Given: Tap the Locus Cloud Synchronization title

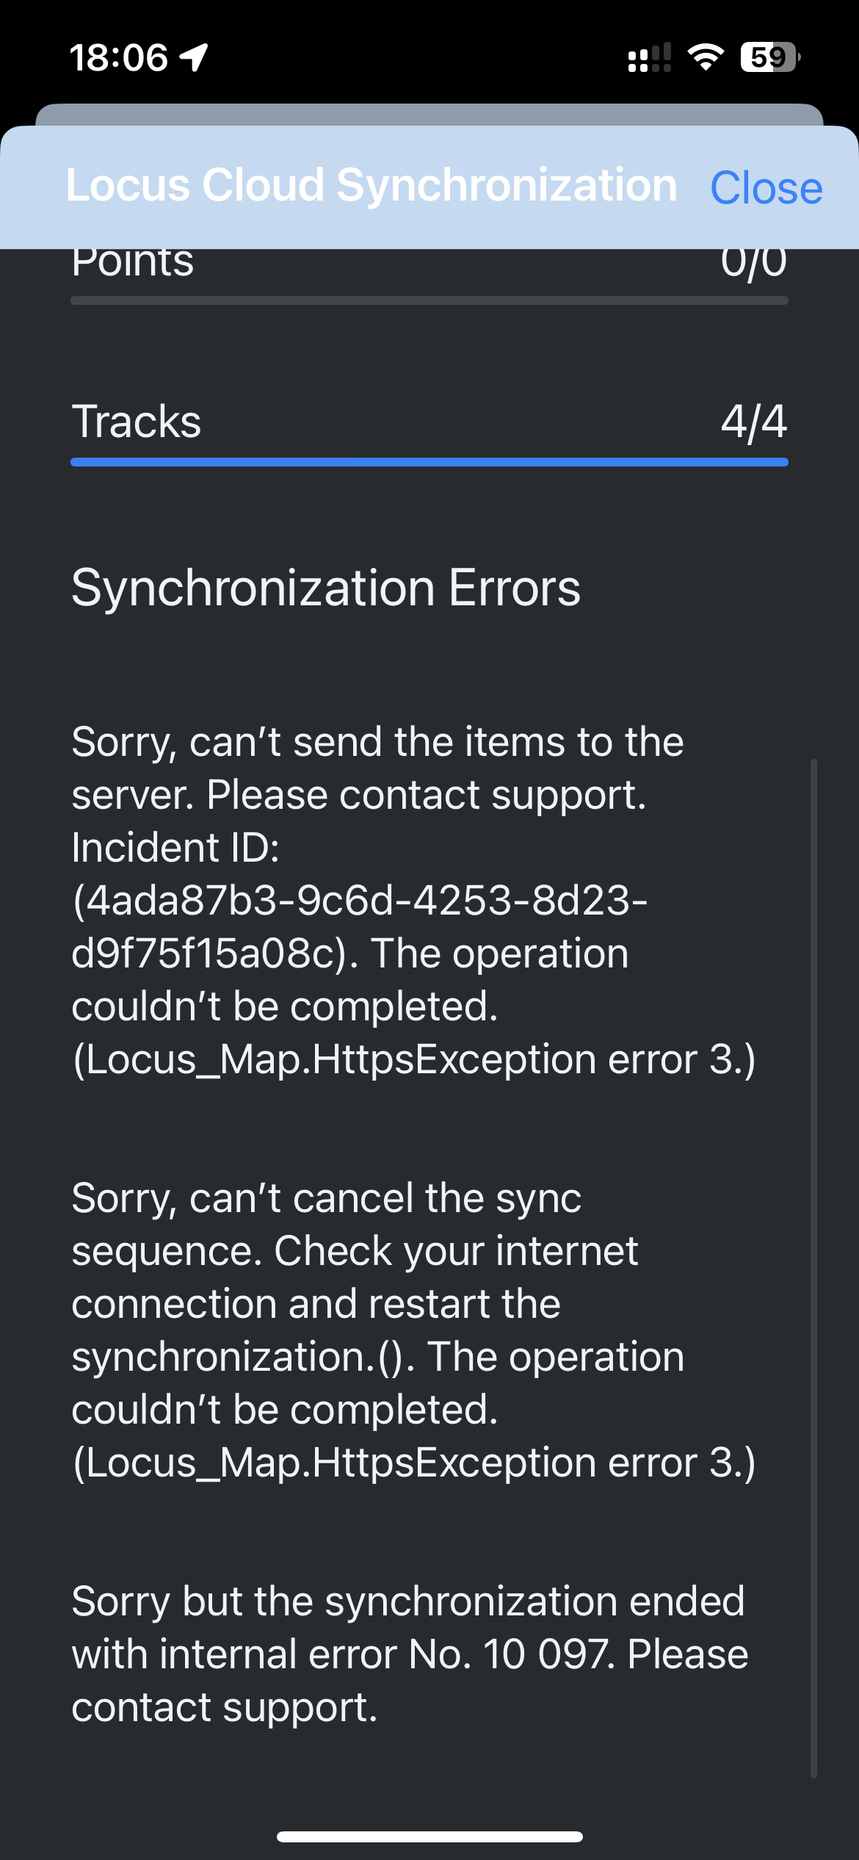Looking at the screenshot, I should [371, 184].
